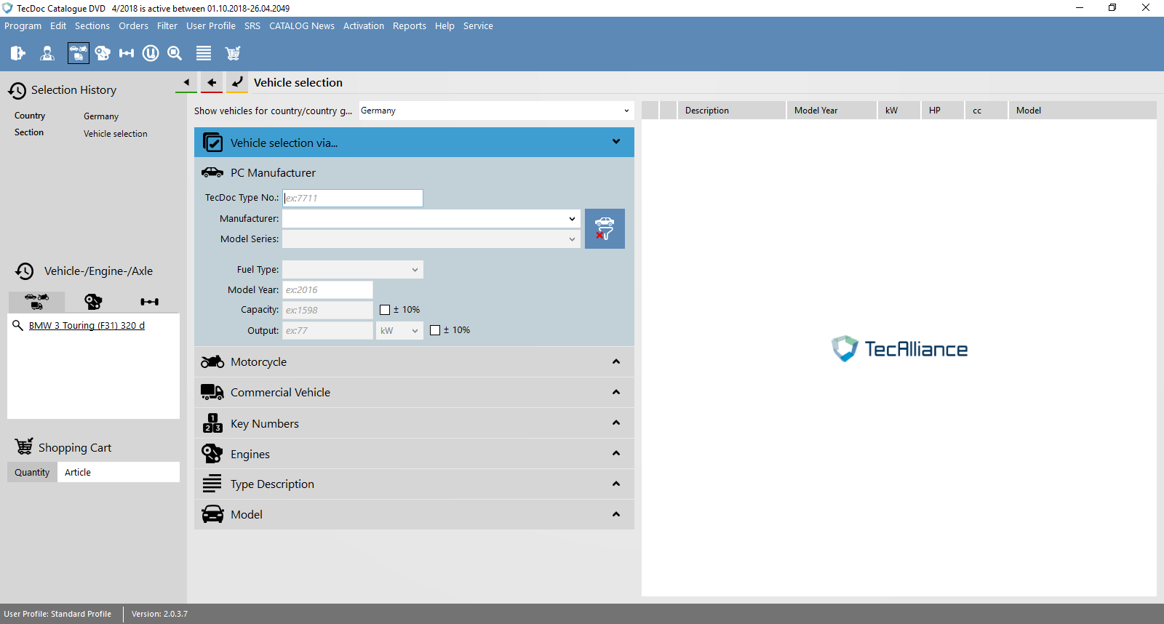Click the Key Numbers 123 icon
This screenshot has width=1164, height=624.
tap(212, 423)
